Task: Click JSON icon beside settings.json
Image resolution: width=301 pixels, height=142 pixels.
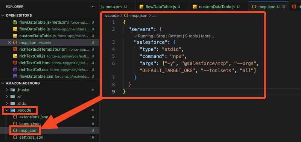Action: (x=15, y=137)
